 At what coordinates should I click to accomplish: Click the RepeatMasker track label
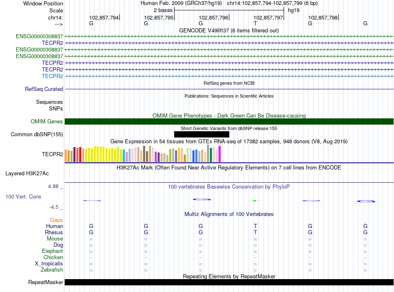pyautogui.click(x=46, y=282)
